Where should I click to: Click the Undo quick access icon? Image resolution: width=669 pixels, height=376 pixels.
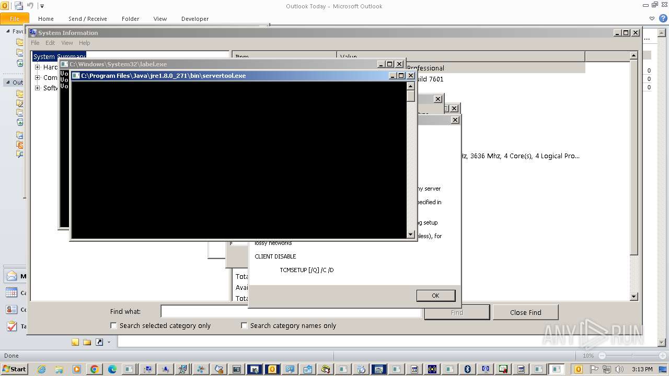[x=30, y=6]
